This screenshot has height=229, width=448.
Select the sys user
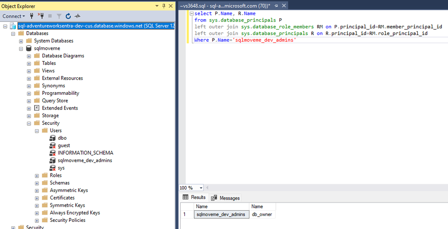[61, 168]
